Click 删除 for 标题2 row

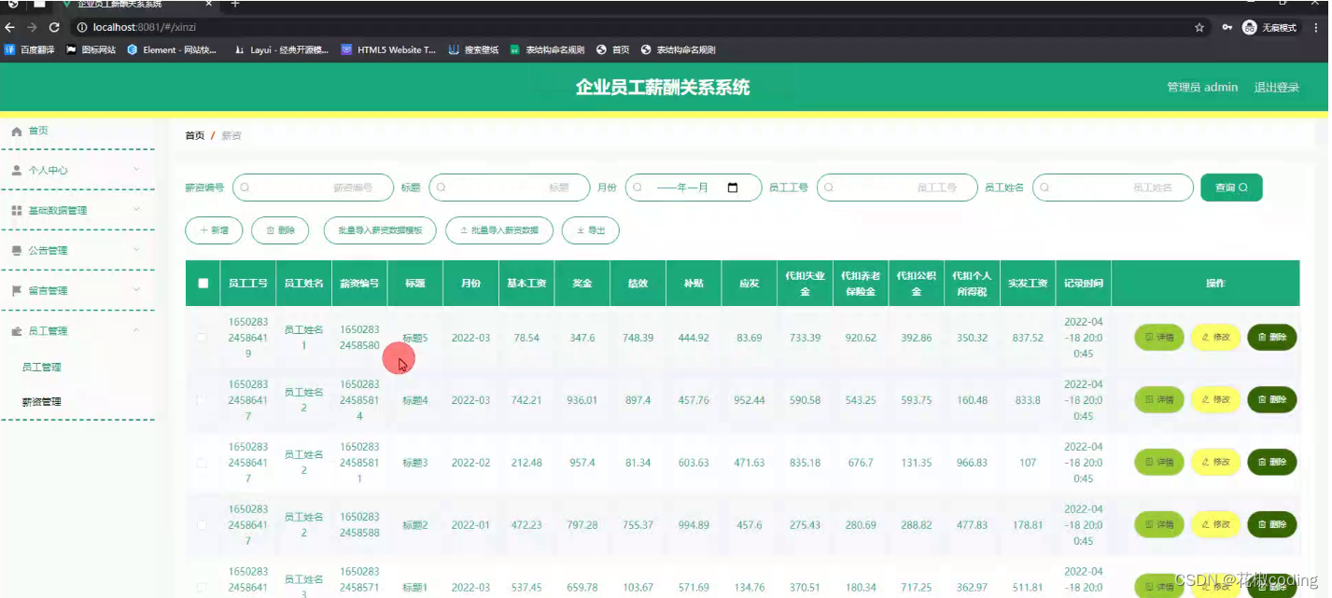point(1271,525)
